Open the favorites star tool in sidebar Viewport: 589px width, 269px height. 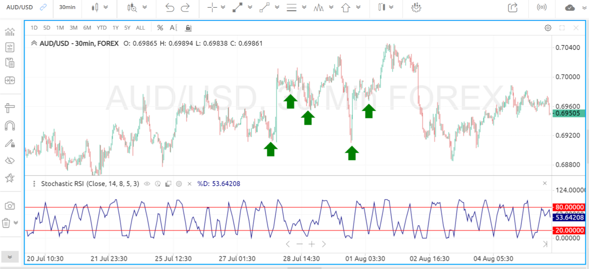10,178
